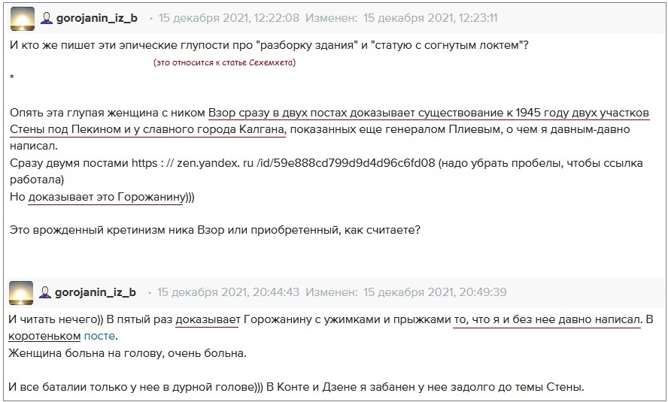The image size is (668, 402).
Task: Click underlined phrase "то, что я и без нее давно написал"
Action: click(x=547, y=319)
